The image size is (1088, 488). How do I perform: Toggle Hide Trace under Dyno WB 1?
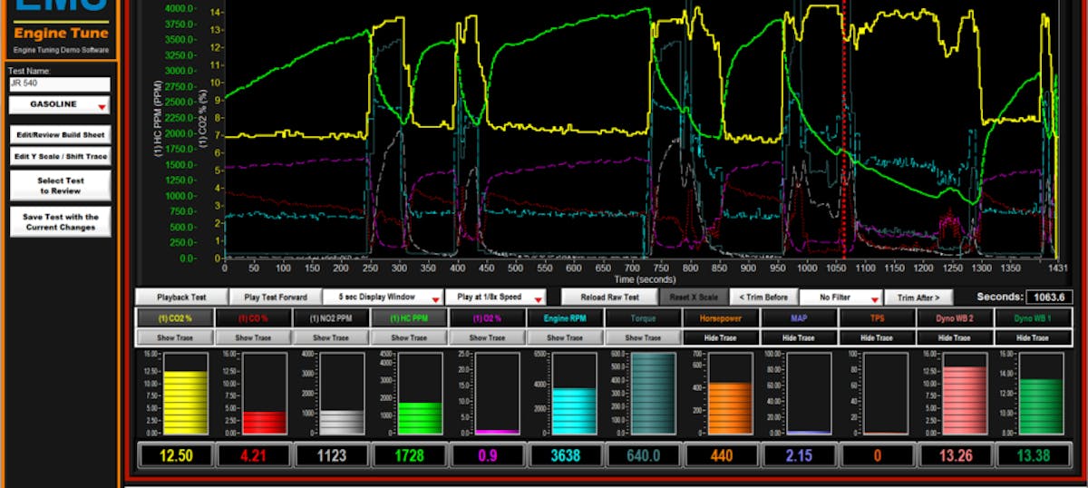[1035, 337]
